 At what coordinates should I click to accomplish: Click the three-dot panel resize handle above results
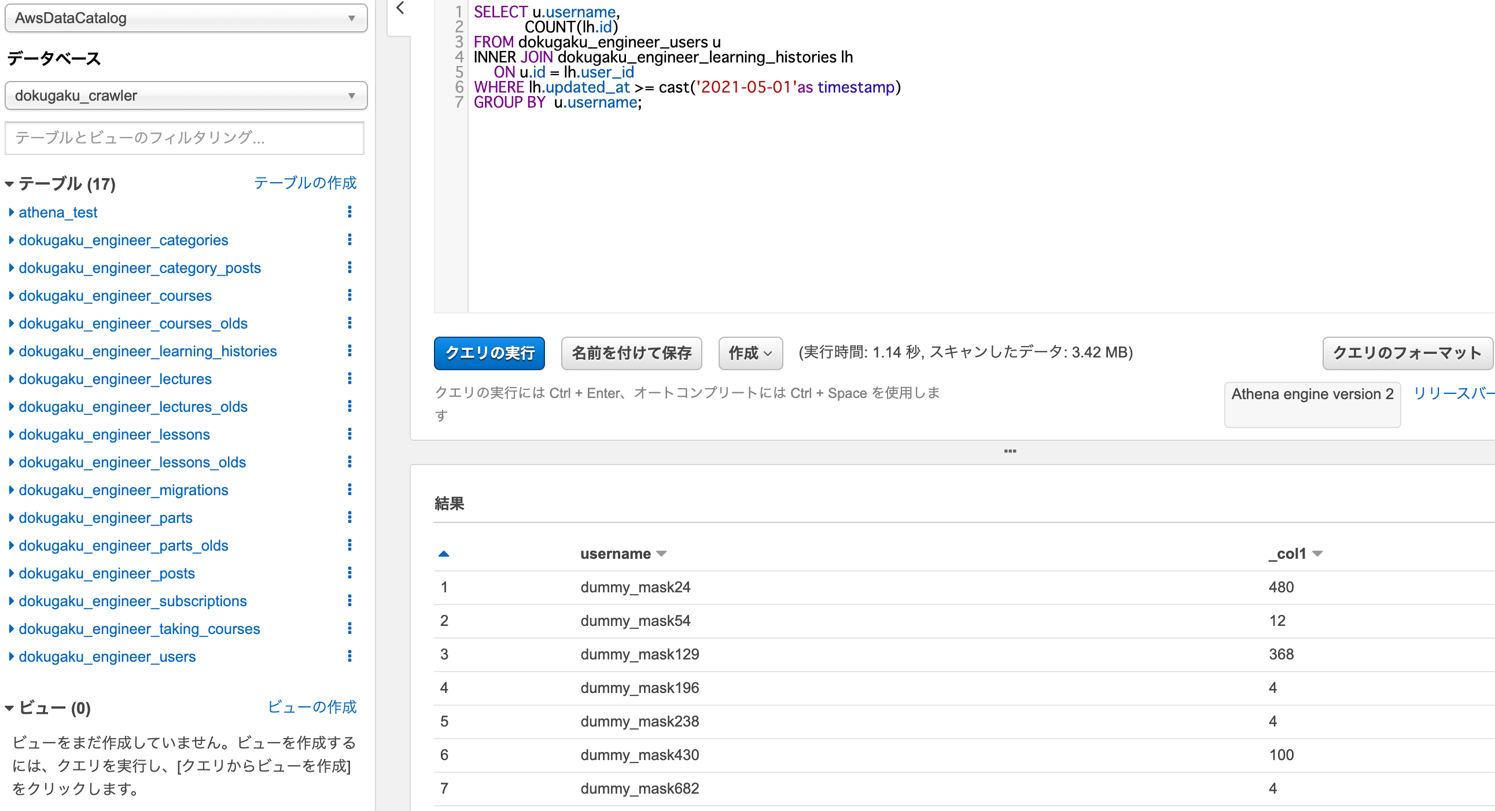tap(1010, 451)
